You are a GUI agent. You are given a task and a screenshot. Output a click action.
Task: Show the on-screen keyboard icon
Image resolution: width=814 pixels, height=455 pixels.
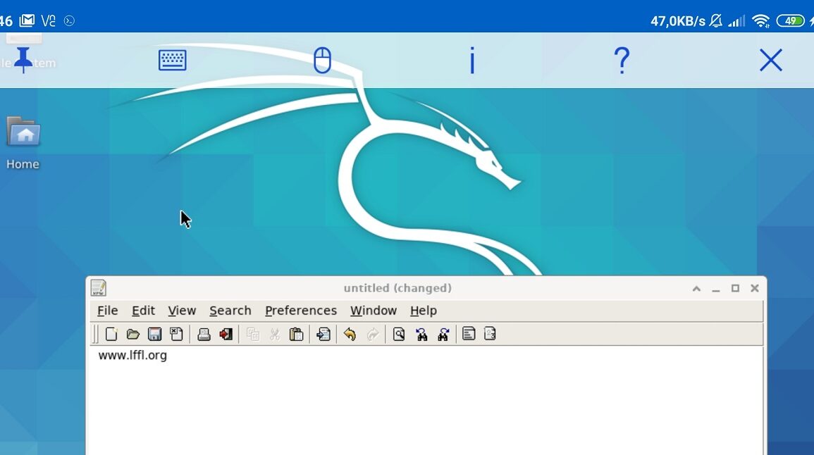tap(173, 60)
